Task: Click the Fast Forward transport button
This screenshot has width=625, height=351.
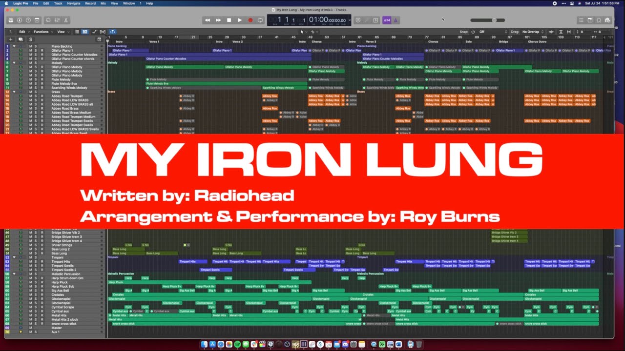Action: tap(218, 20)
